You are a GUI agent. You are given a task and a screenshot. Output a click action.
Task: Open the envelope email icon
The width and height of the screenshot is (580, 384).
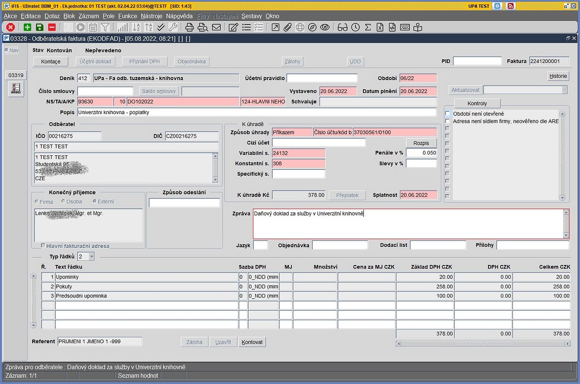(x=217, y=27)
